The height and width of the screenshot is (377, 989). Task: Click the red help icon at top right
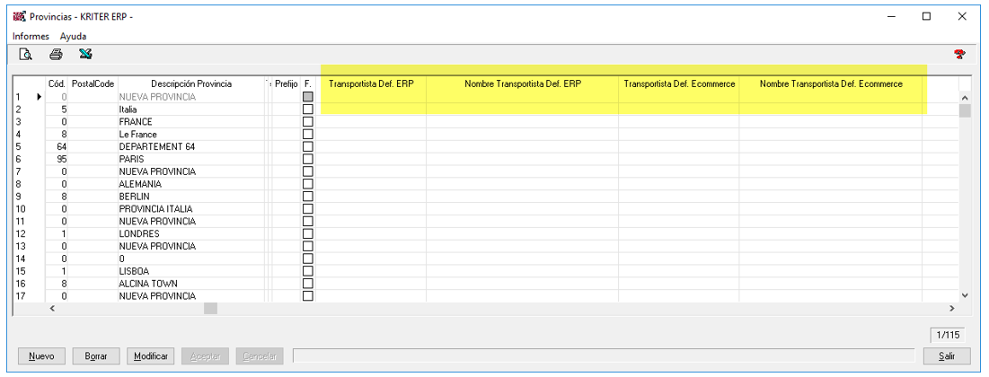point(958,56)
